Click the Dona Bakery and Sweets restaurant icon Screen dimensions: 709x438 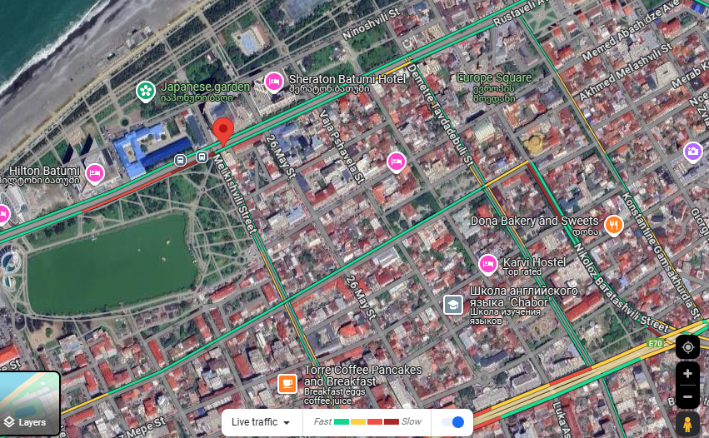[613, 225]
